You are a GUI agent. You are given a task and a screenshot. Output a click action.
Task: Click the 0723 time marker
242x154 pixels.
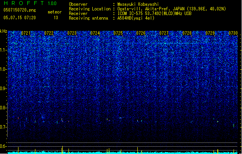[x=72, y=33]
